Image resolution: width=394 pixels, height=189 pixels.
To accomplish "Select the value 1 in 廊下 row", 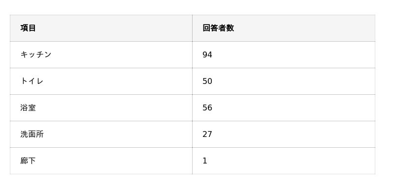I will click(284, 161).
